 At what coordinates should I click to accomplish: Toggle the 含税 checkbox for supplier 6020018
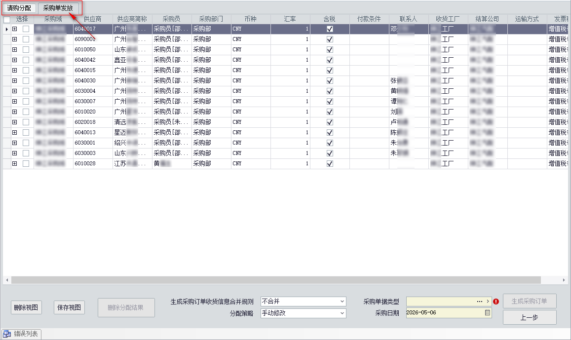click(330, 122)
